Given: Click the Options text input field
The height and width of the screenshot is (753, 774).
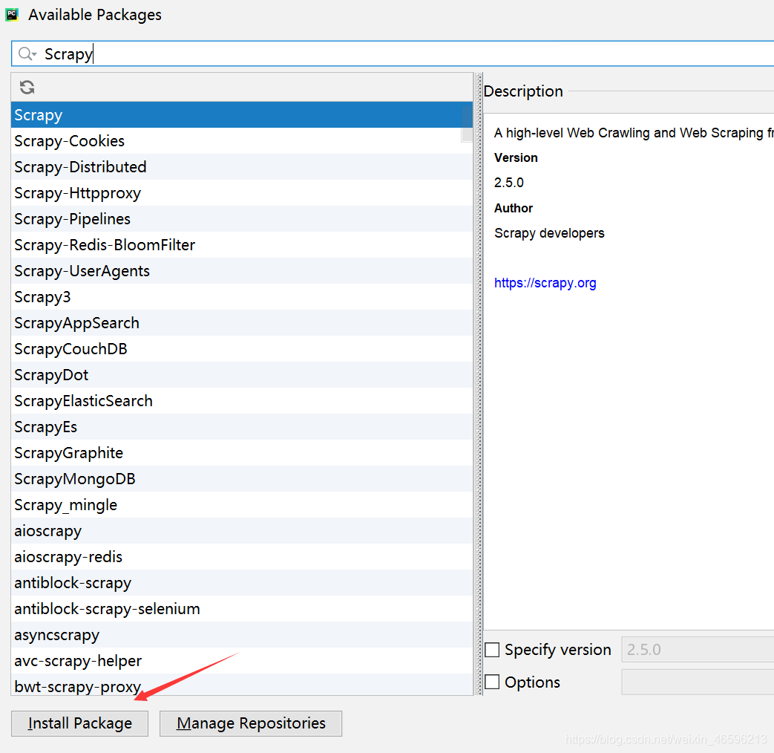Looking at the screenshot, I should [698, 682].
